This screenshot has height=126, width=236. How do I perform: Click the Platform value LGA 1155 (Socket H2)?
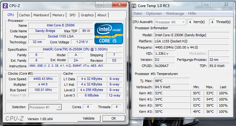pos(192,41)
